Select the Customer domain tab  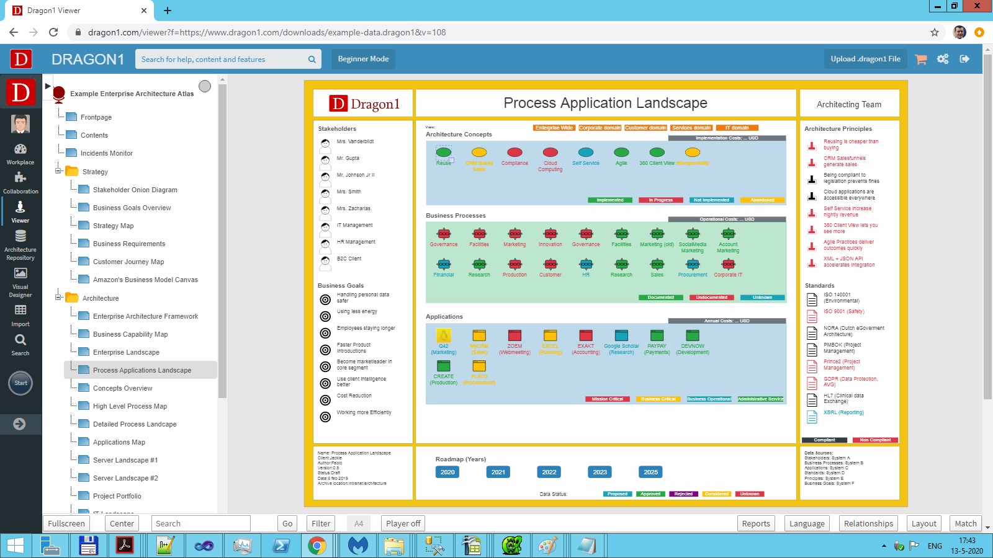tap(645, 128)
